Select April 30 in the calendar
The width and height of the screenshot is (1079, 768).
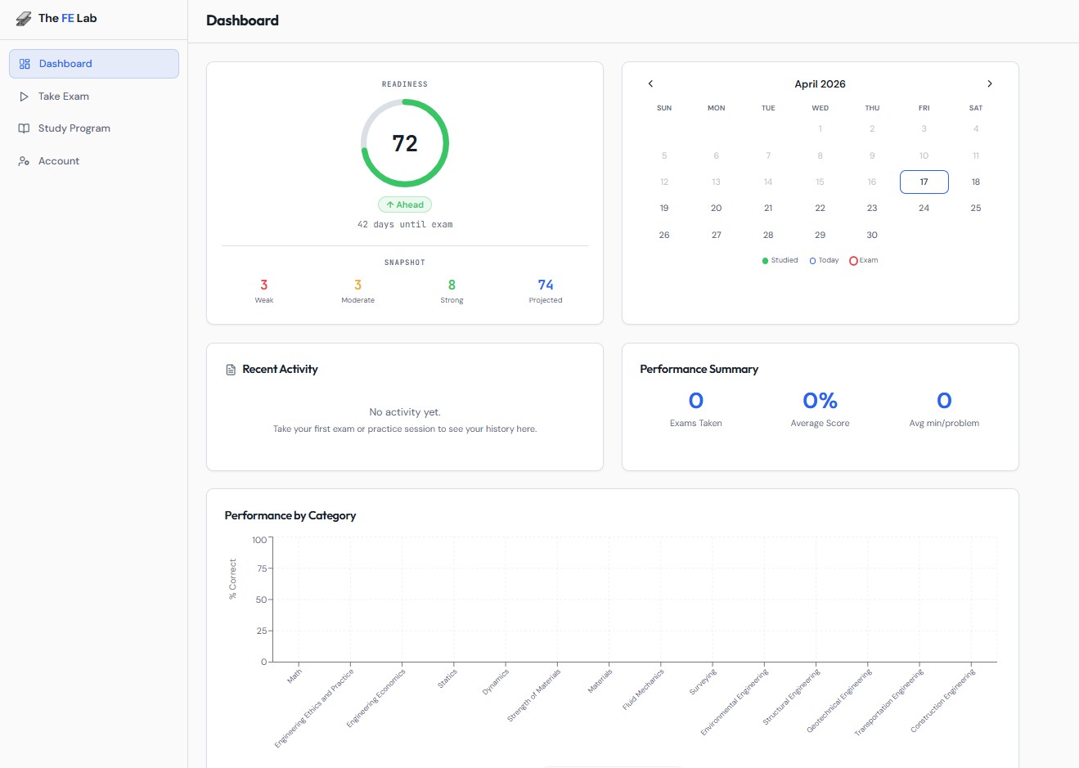(872, 235)
